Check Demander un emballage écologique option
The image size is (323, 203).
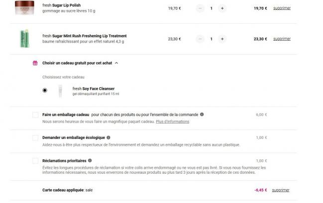tap(35, 137)
